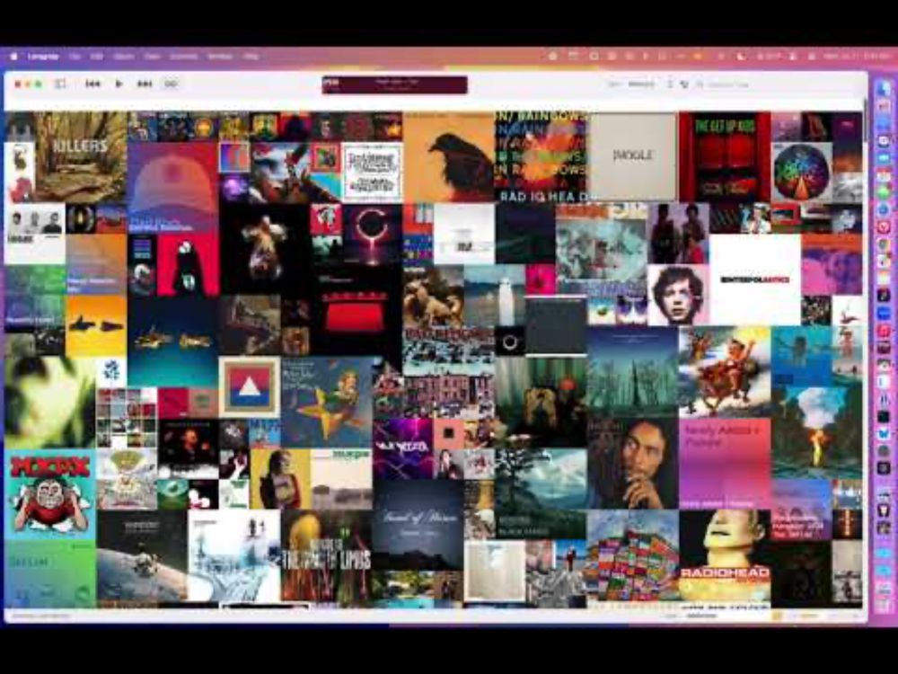This screenshot has height=674, width=898.
Task: Click the now playing display
Action: pos(394,84)
